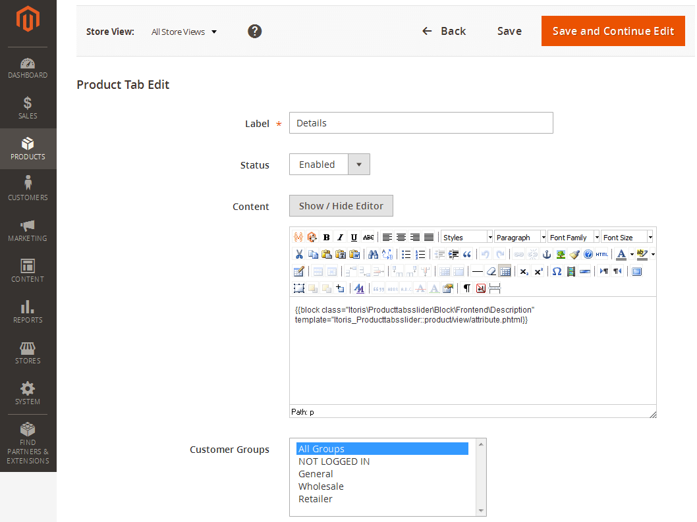Click Save and Continue Edit
Viewport: 697px width, 522px height.
(613, 30)
